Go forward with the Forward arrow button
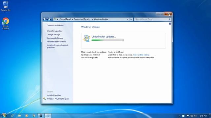Viewport: 211px width, 118px height. tap(49, 19)
